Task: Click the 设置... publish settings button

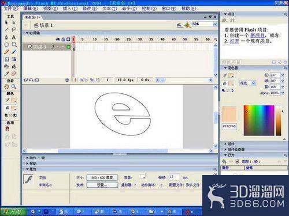Action: pos(102,185)
